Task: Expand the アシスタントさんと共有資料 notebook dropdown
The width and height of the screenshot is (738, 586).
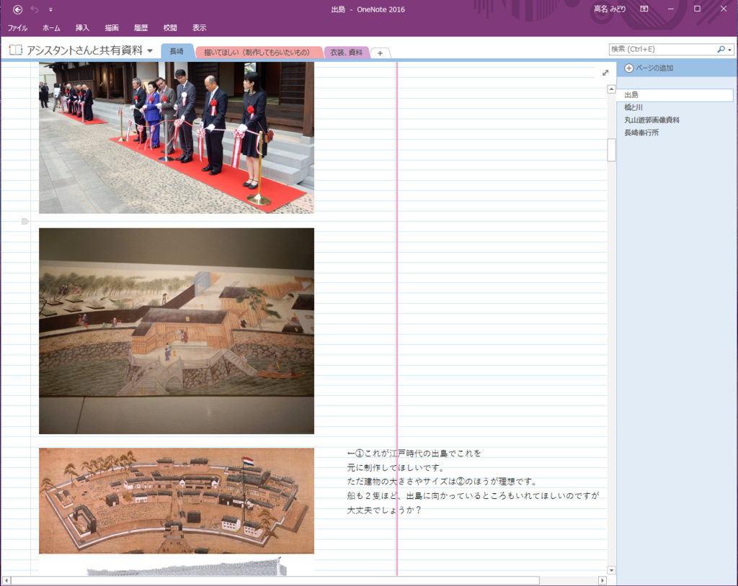Action: coord(150,50)
